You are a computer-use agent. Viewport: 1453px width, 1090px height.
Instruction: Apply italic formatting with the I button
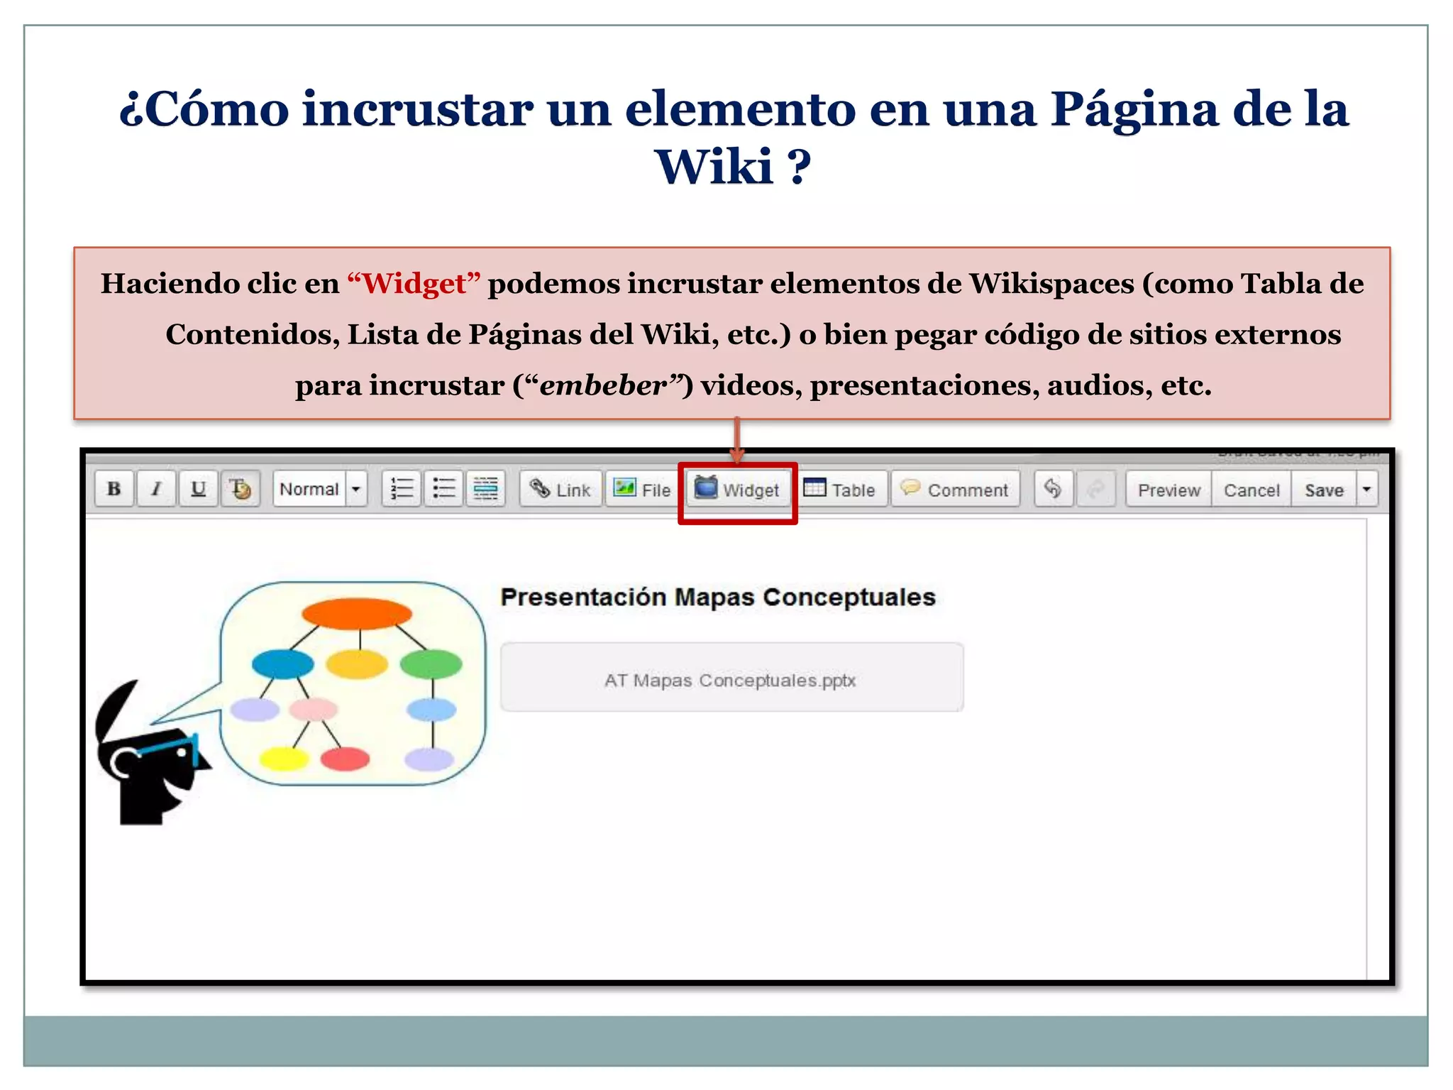[156, 489]
